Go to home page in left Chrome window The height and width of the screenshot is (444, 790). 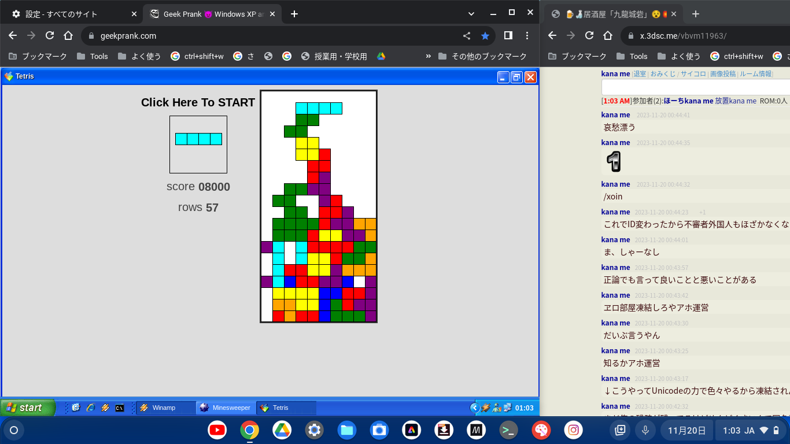click(x=68, y=35)
